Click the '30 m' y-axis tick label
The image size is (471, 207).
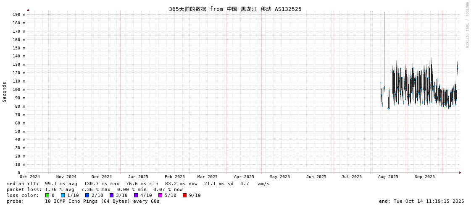pos(20,148)
